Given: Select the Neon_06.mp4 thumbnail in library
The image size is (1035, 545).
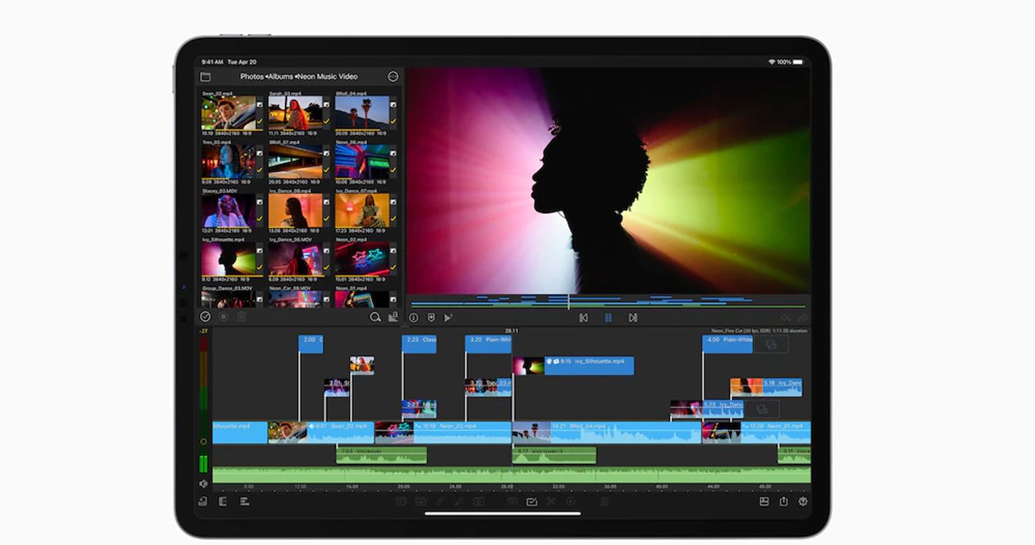Looking at the screenshot, I should (x=362, y=161).
